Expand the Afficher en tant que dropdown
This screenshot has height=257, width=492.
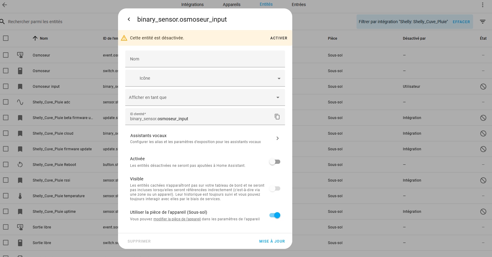205,97
